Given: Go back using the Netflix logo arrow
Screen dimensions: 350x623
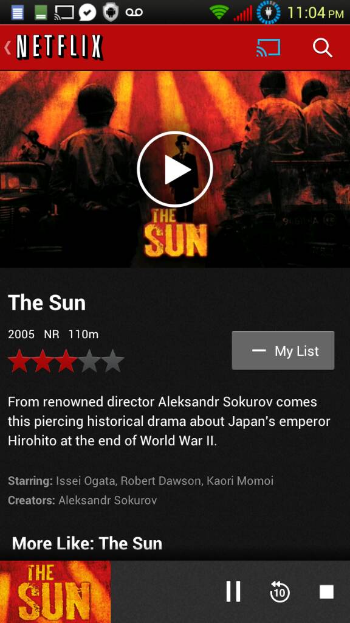Looking at the screenshot, I should 54,47.
